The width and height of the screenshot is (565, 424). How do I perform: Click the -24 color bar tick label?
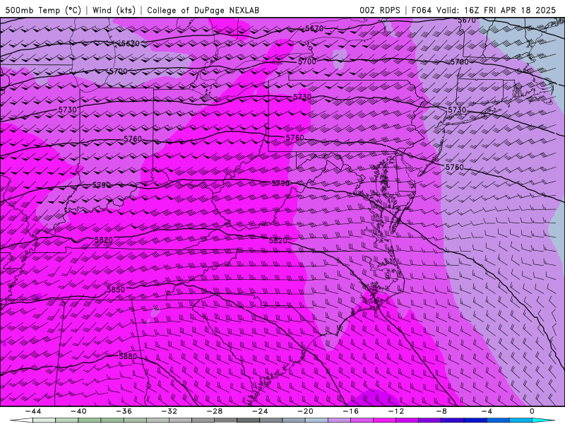[260, 411]
